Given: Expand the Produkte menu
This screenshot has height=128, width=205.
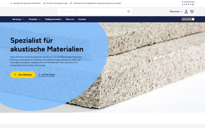Looking at the screenshot, I should (35, 19).
